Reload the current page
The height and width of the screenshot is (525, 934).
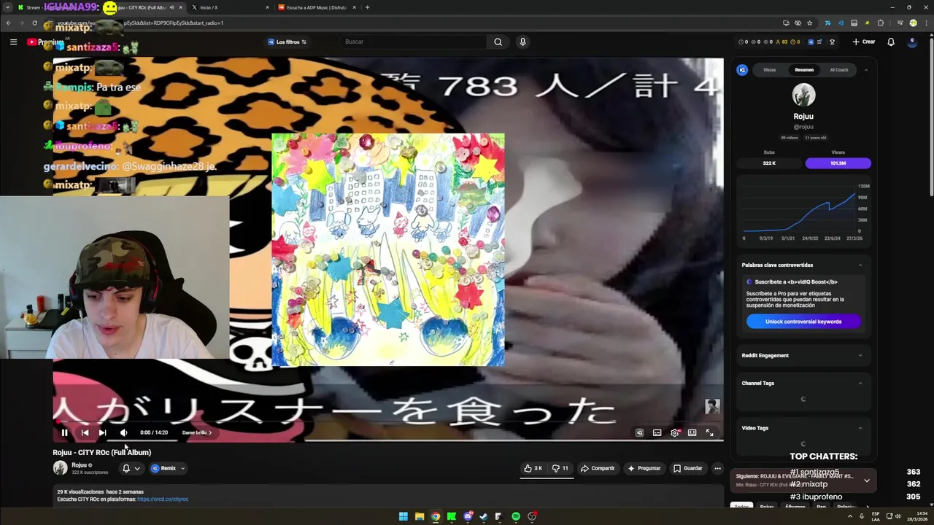point(34,23)
